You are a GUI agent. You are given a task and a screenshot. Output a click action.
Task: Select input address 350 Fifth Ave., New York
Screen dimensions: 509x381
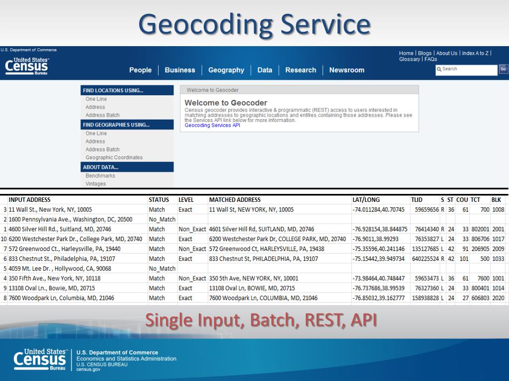coord(55,278)
